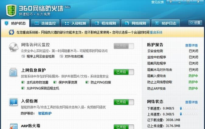Click the 重启系统 link
The height and width of the screenshot is (129, 205).
[x=156, y=32]
